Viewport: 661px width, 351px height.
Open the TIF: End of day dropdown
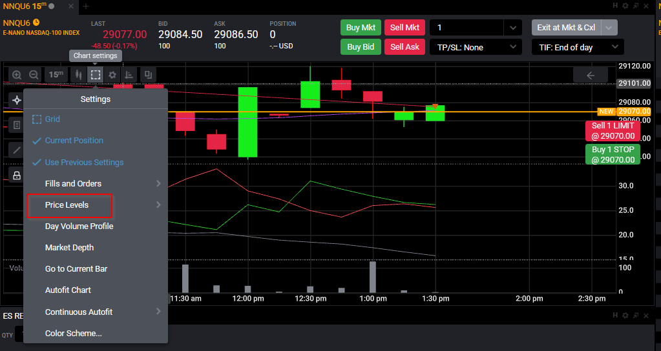(x=578, y=47)
